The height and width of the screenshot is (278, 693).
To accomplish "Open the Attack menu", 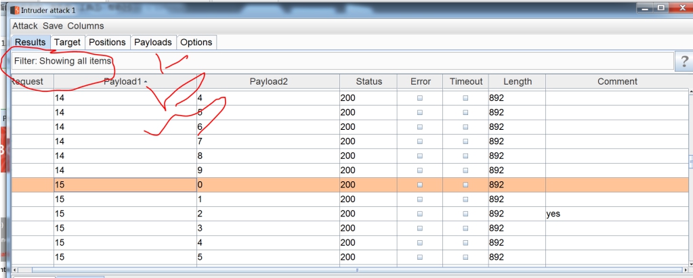I will tap(25, 26).
